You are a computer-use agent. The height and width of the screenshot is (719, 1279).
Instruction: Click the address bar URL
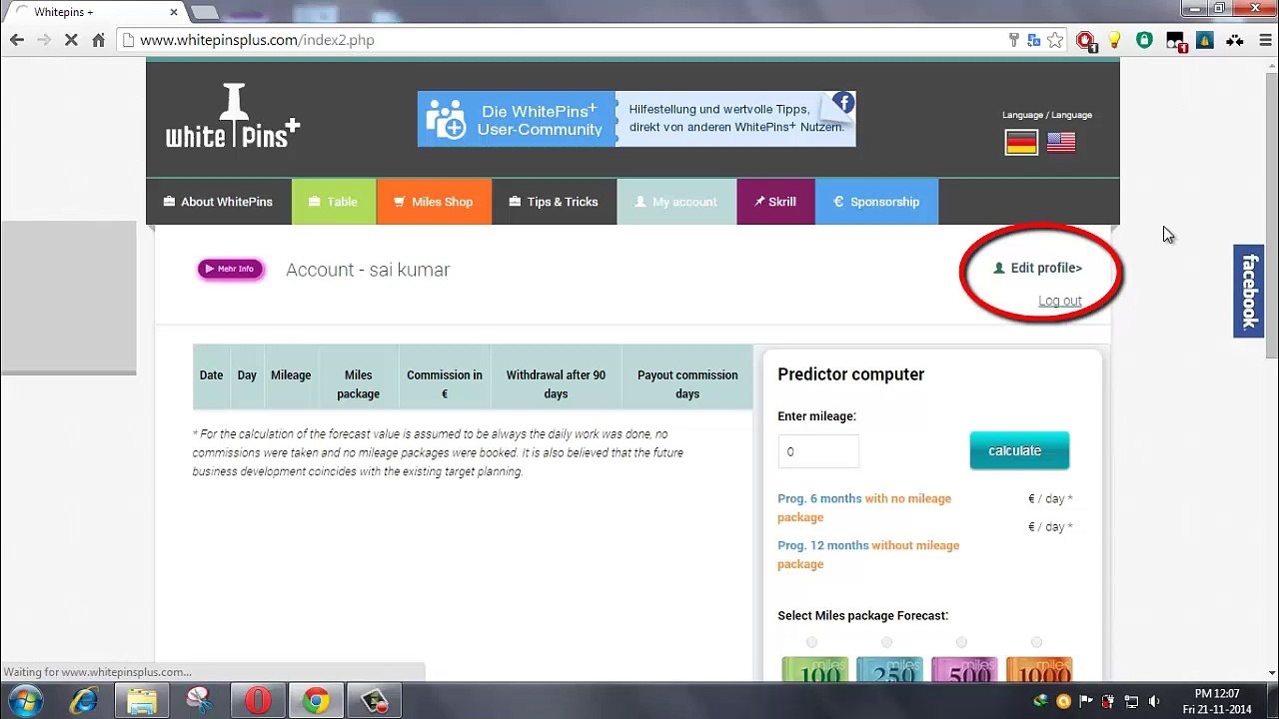257,40
